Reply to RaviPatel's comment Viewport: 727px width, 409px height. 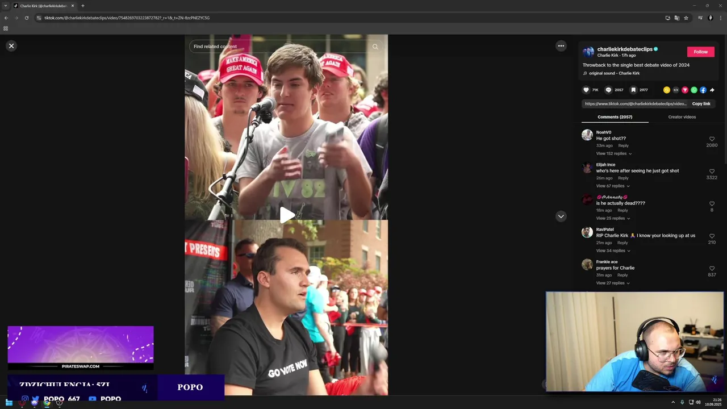(622, 243)
